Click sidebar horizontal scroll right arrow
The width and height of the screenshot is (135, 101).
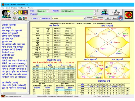(26, 93)
